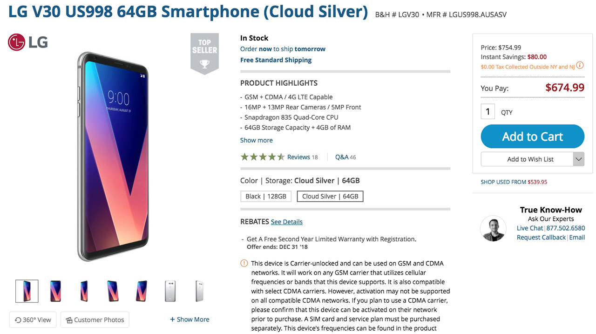Select Black | 128GB option
596x334 pixels.
pos(266,196)
